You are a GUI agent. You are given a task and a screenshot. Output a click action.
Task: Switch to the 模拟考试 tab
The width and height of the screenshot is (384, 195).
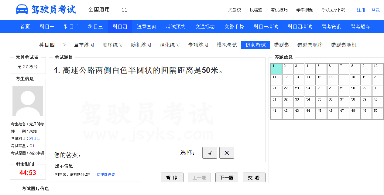click(x=227, y=45)
